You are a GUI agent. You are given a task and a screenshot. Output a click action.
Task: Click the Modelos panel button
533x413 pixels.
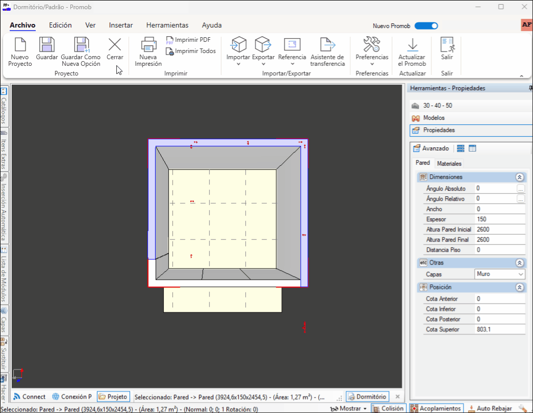pyautogui.click(x=434, y=118)
